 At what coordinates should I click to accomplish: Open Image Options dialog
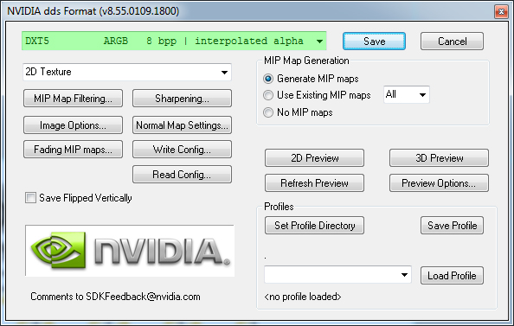coord(73,125)
